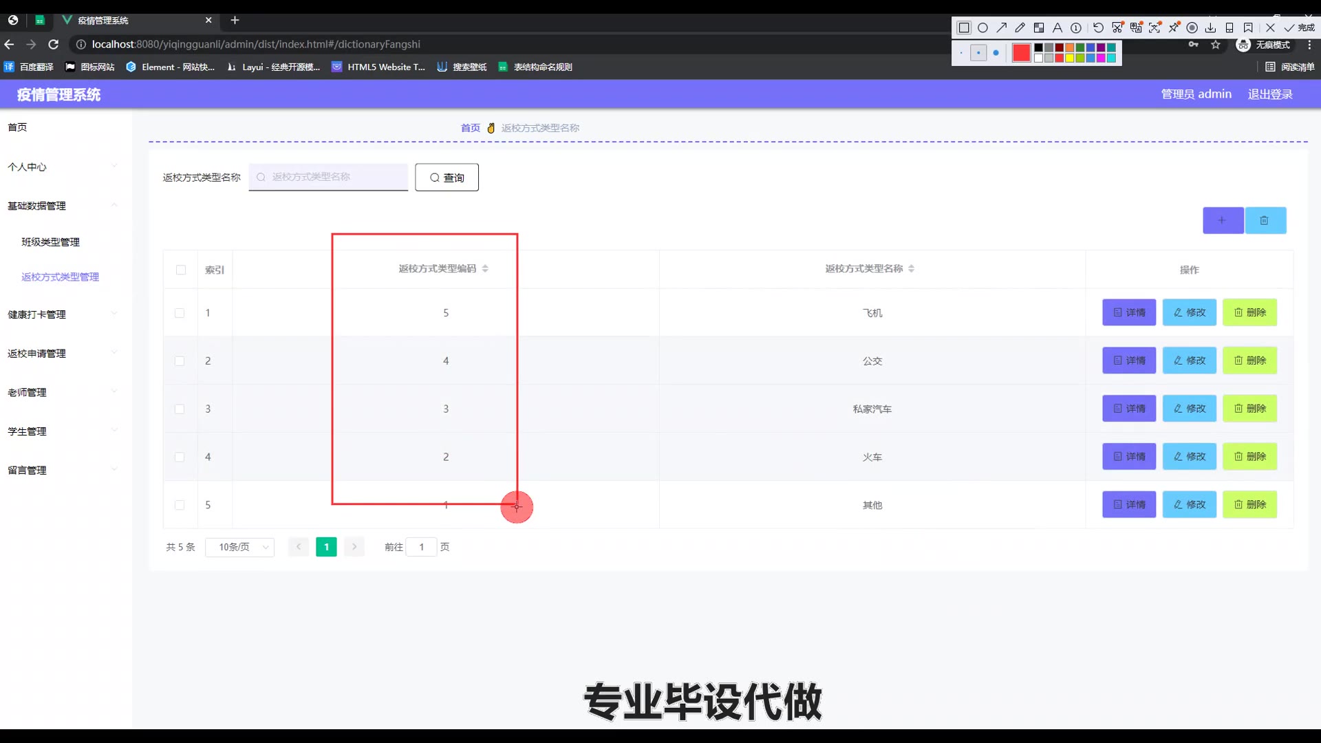Image resolution: width=1321 pixels, height=743 pixels.
Task: Finish the screenshot with 完成
Action: tap(1300, 28)
